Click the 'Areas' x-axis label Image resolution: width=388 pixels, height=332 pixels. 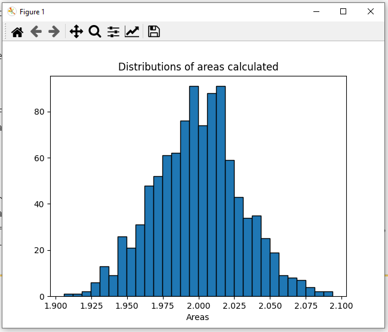[x=198, y=317]
